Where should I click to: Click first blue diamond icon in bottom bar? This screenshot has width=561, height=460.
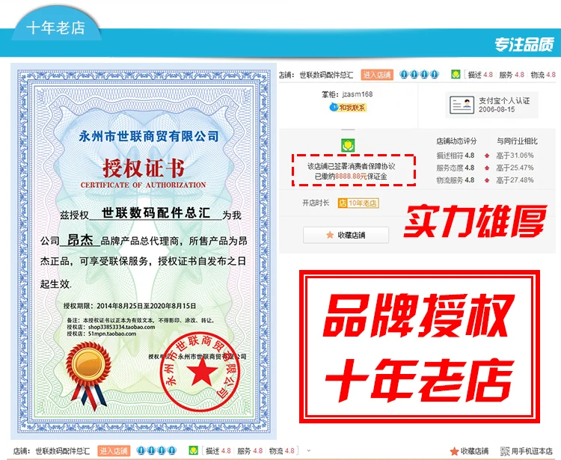point(141,450)
